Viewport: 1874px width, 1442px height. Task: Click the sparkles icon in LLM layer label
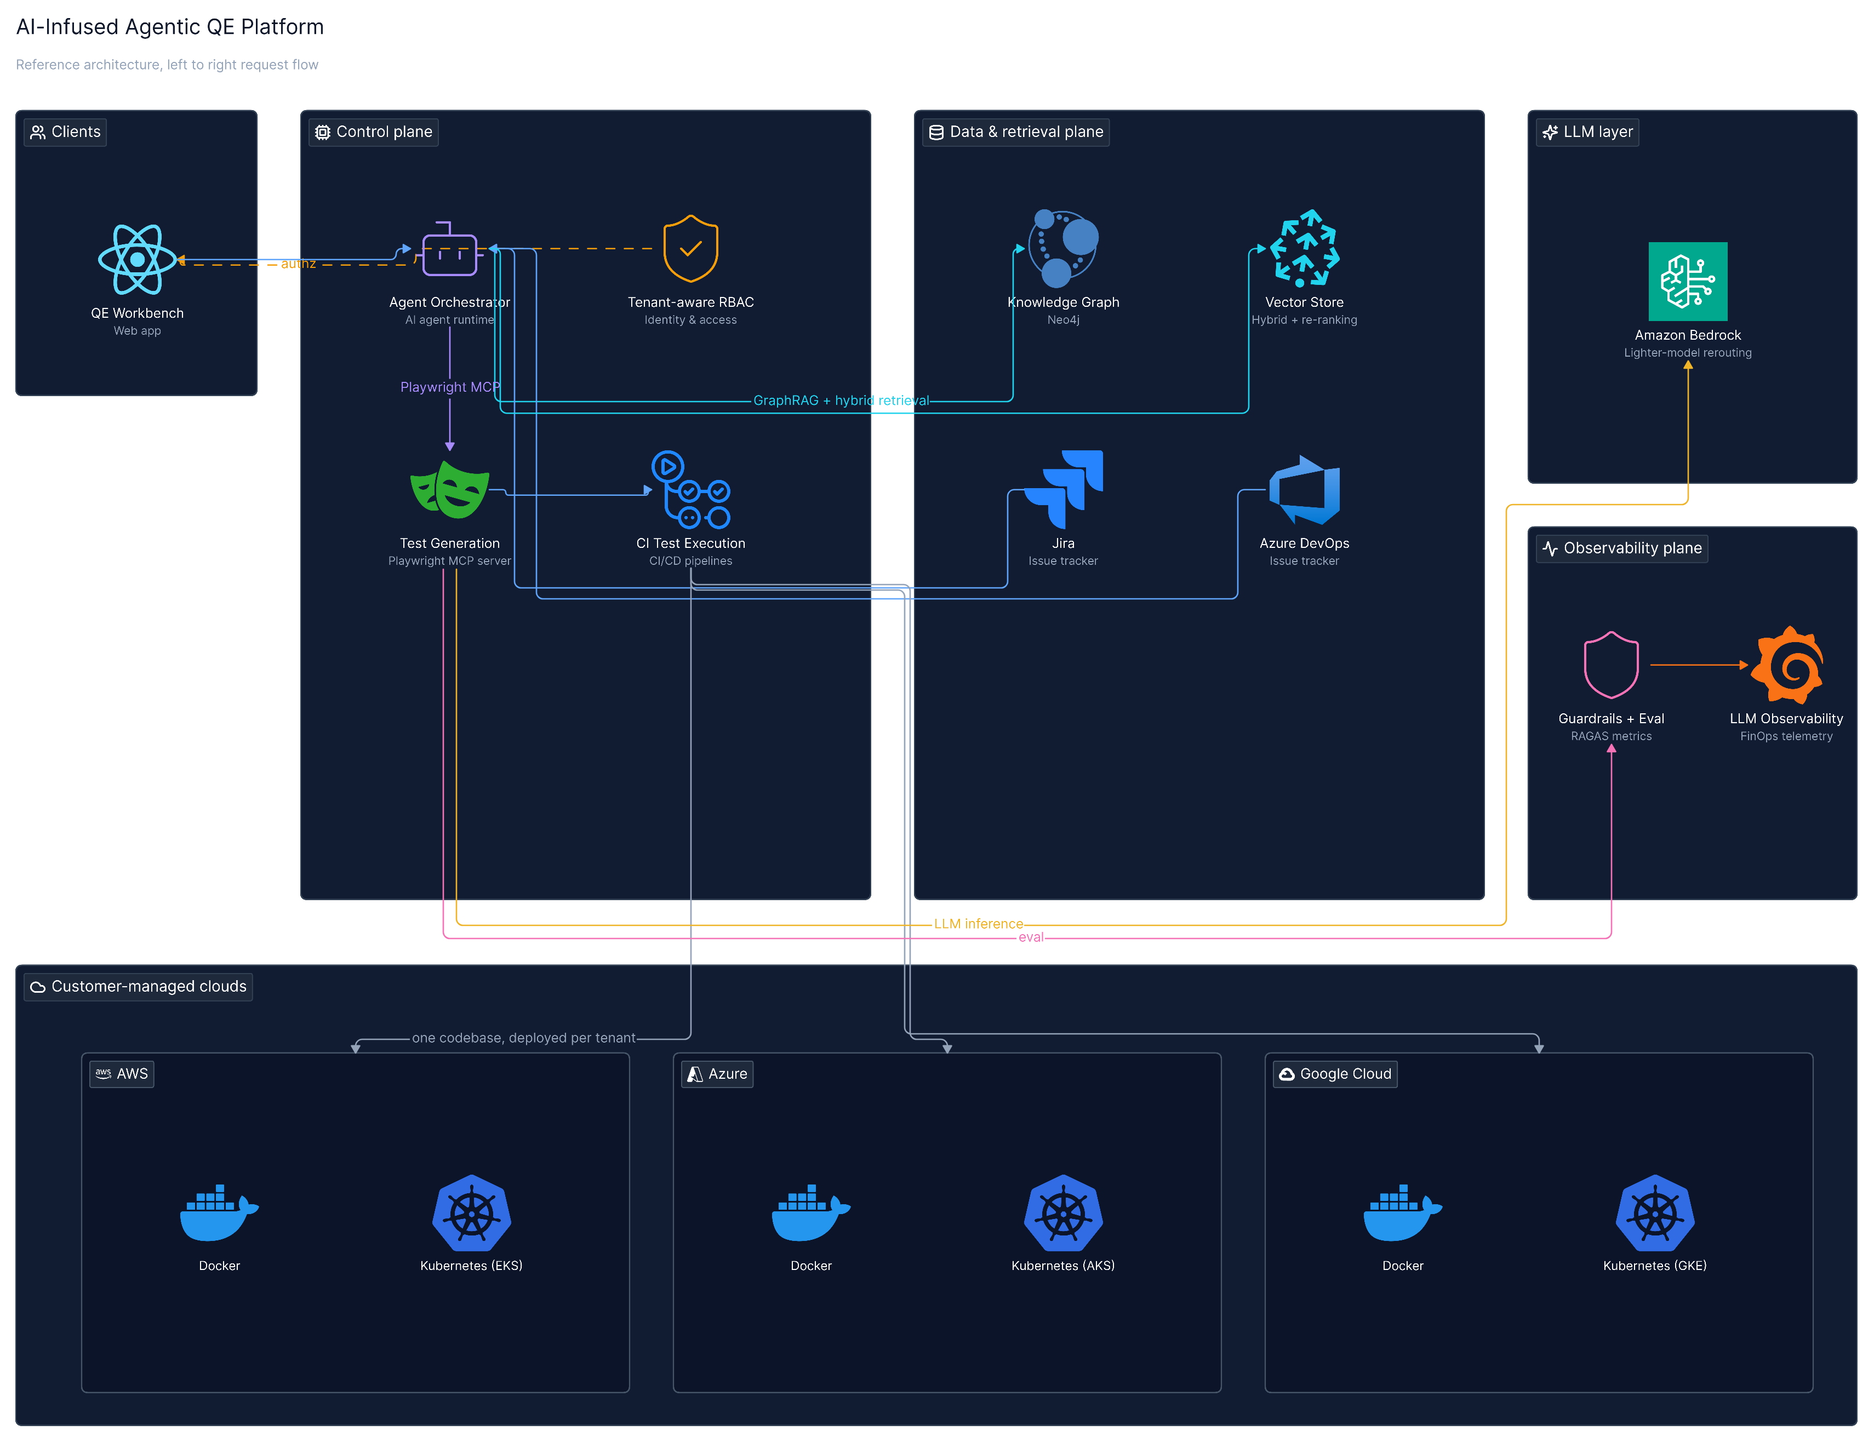1550,132
